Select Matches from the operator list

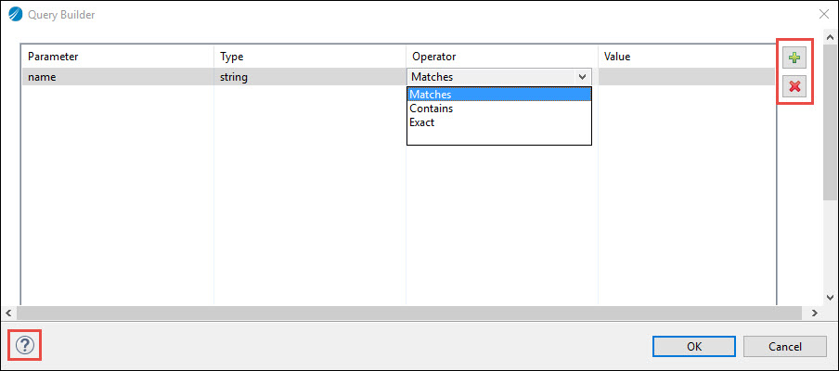pyautogui.click(x=499, y=95)
